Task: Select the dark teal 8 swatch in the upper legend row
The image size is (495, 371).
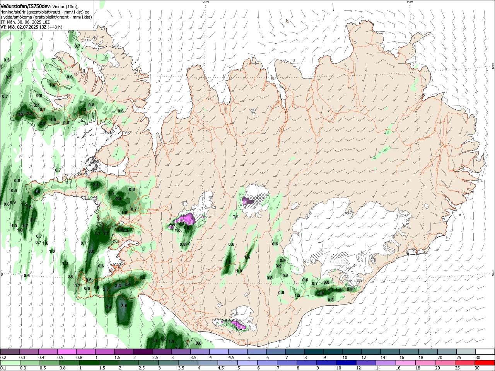Action: click(314, 352)
